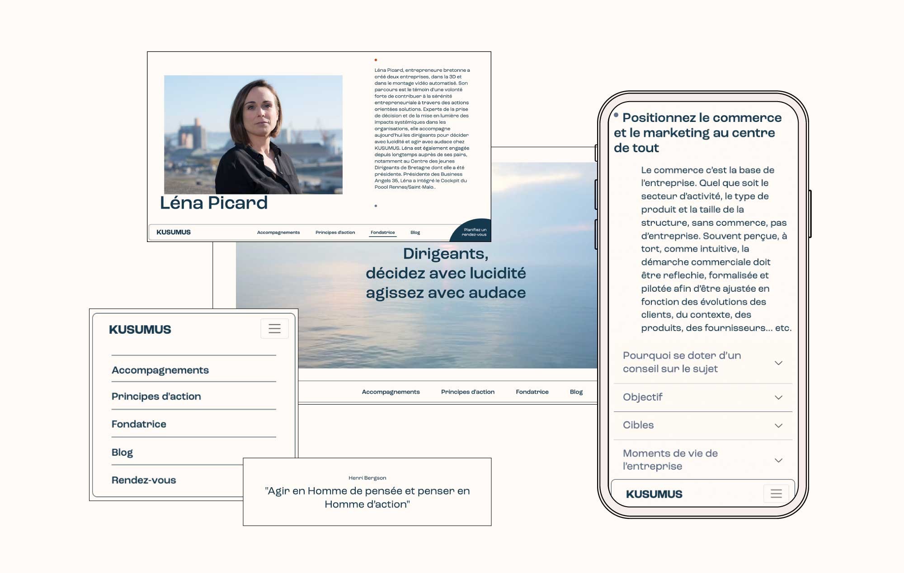
Task: Click Principes d'action in hero page navbar
Action: (468, 392)
